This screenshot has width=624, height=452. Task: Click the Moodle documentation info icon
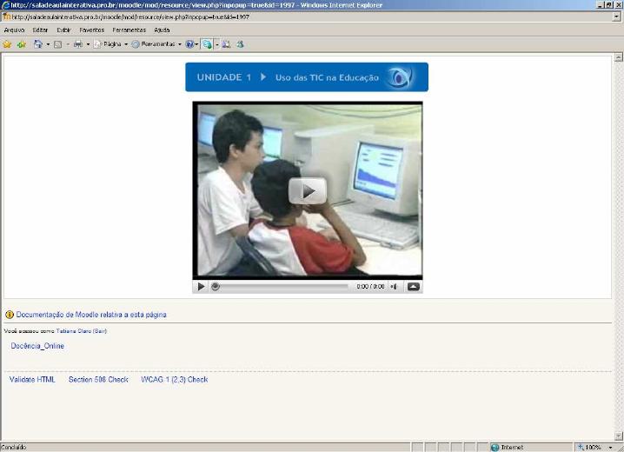(x=10, y=315)
